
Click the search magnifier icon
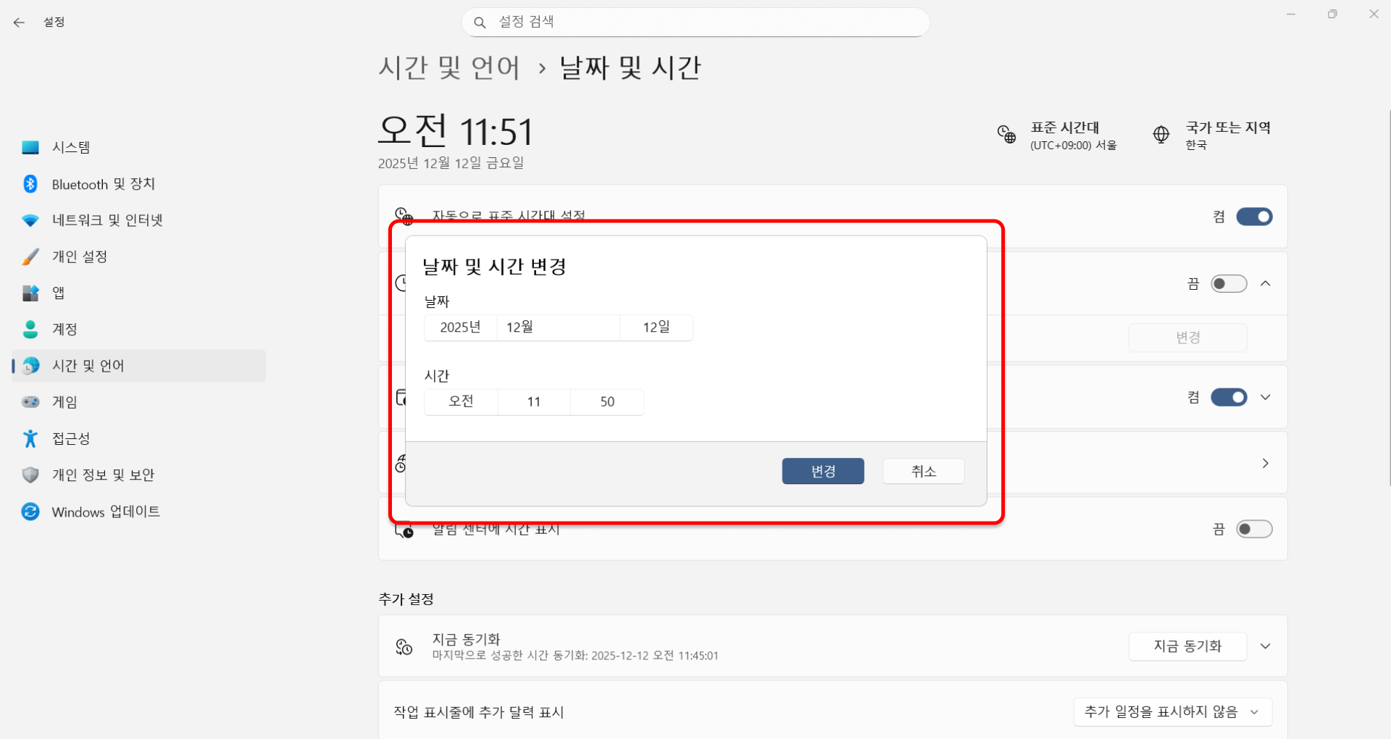(480, 22)
